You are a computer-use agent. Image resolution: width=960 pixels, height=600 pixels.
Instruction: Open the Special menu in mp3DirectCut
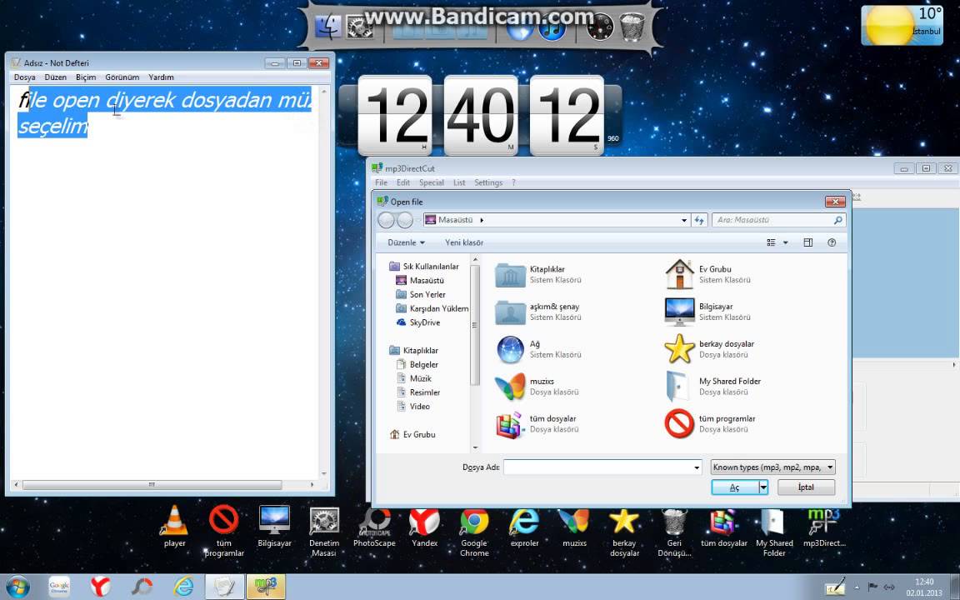coord(431,182)
